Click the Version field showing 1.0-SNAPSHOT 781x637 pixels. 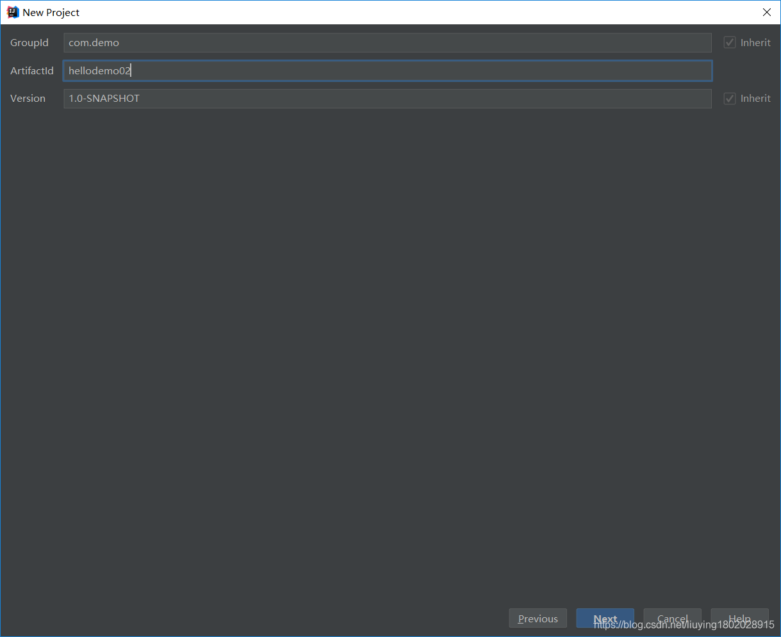point(388,99)
